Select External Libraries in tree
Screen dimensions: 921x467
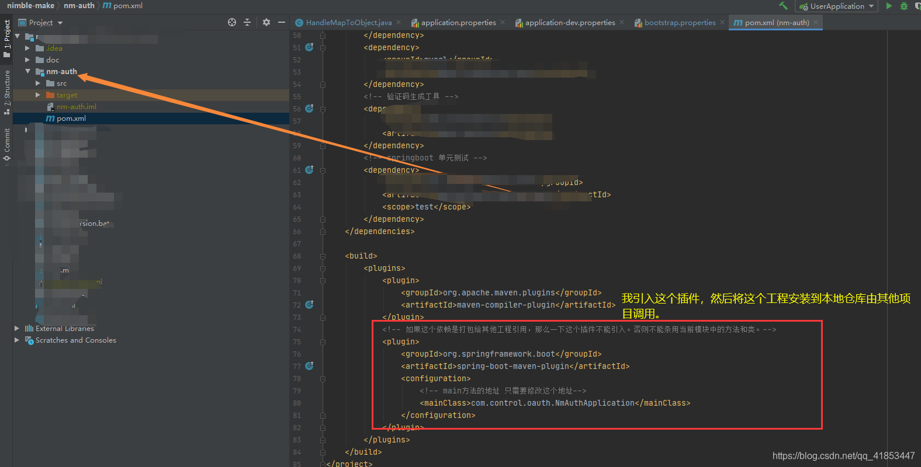coord(64,329)
